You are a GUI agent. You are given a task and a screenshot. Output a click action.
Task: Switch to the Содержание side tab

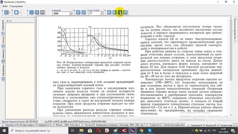pyautogui.click(x=3, y=27)
